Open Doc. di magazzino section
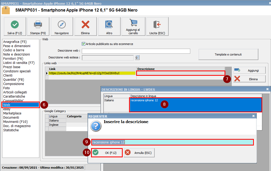 [x=17, y=126]
